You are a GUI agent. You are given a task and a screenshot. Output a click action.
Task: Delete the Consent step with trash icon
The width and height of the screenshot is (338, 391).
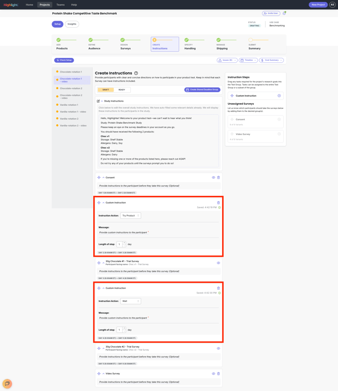pyautogui.click(x=218, y=178)
